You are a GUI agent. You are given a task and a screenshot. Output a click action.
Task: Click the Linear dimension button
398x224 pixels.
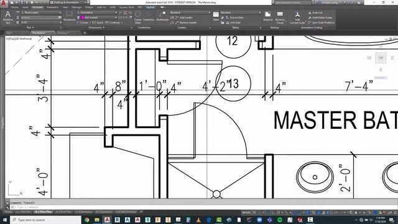coord(83,22)
